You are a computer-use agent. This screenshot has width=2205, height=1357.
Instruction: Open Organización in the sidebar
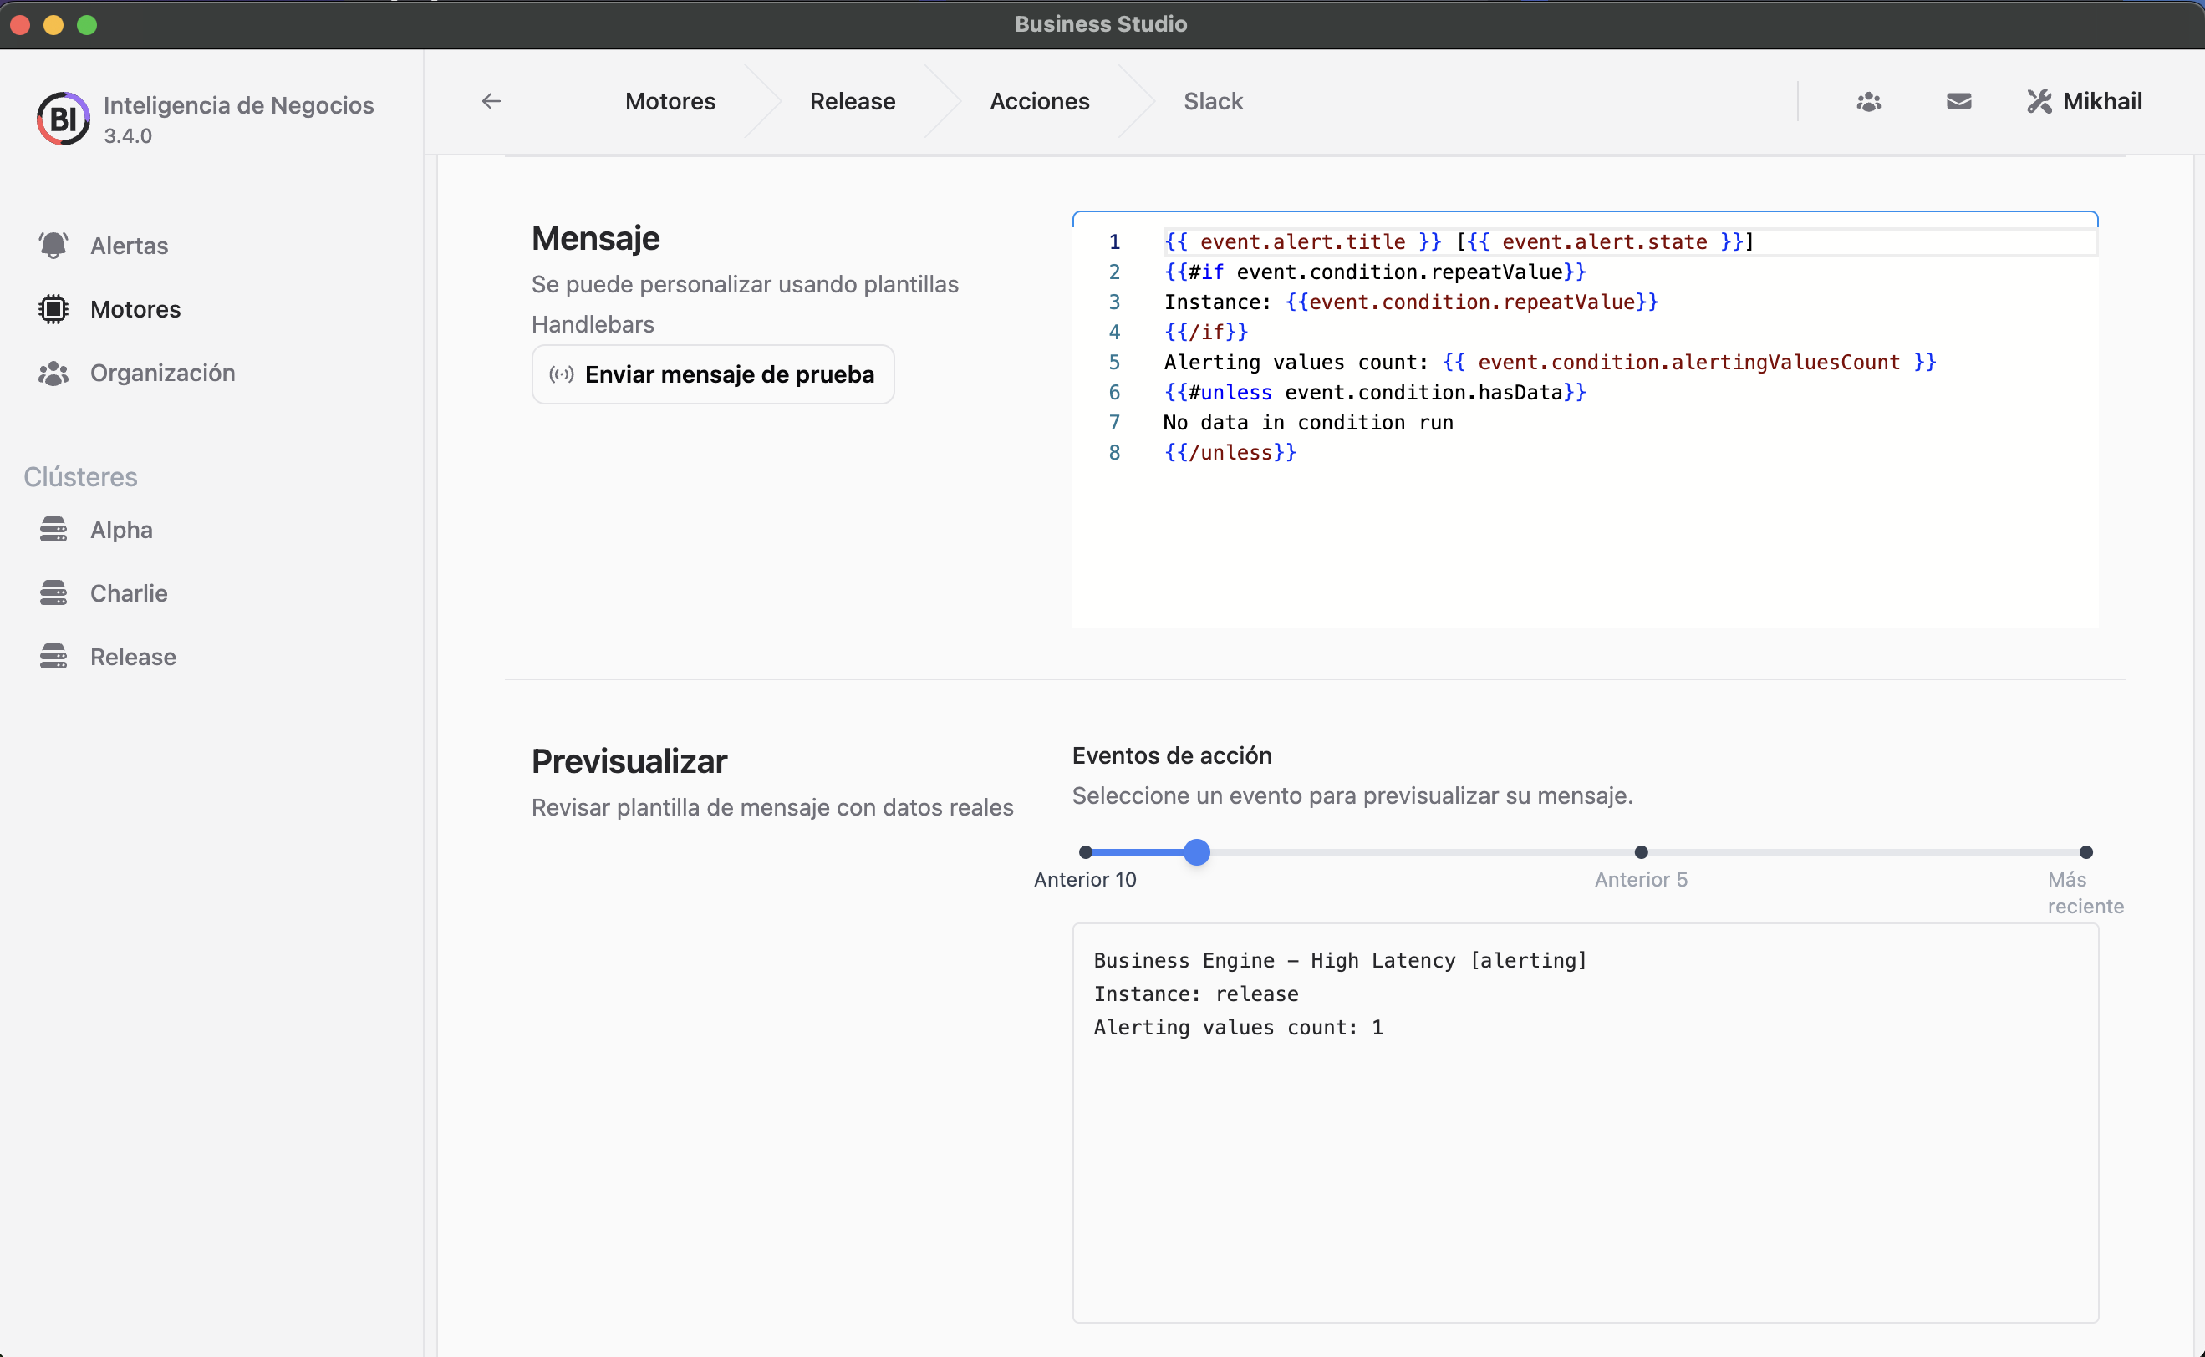click(162, 373)
